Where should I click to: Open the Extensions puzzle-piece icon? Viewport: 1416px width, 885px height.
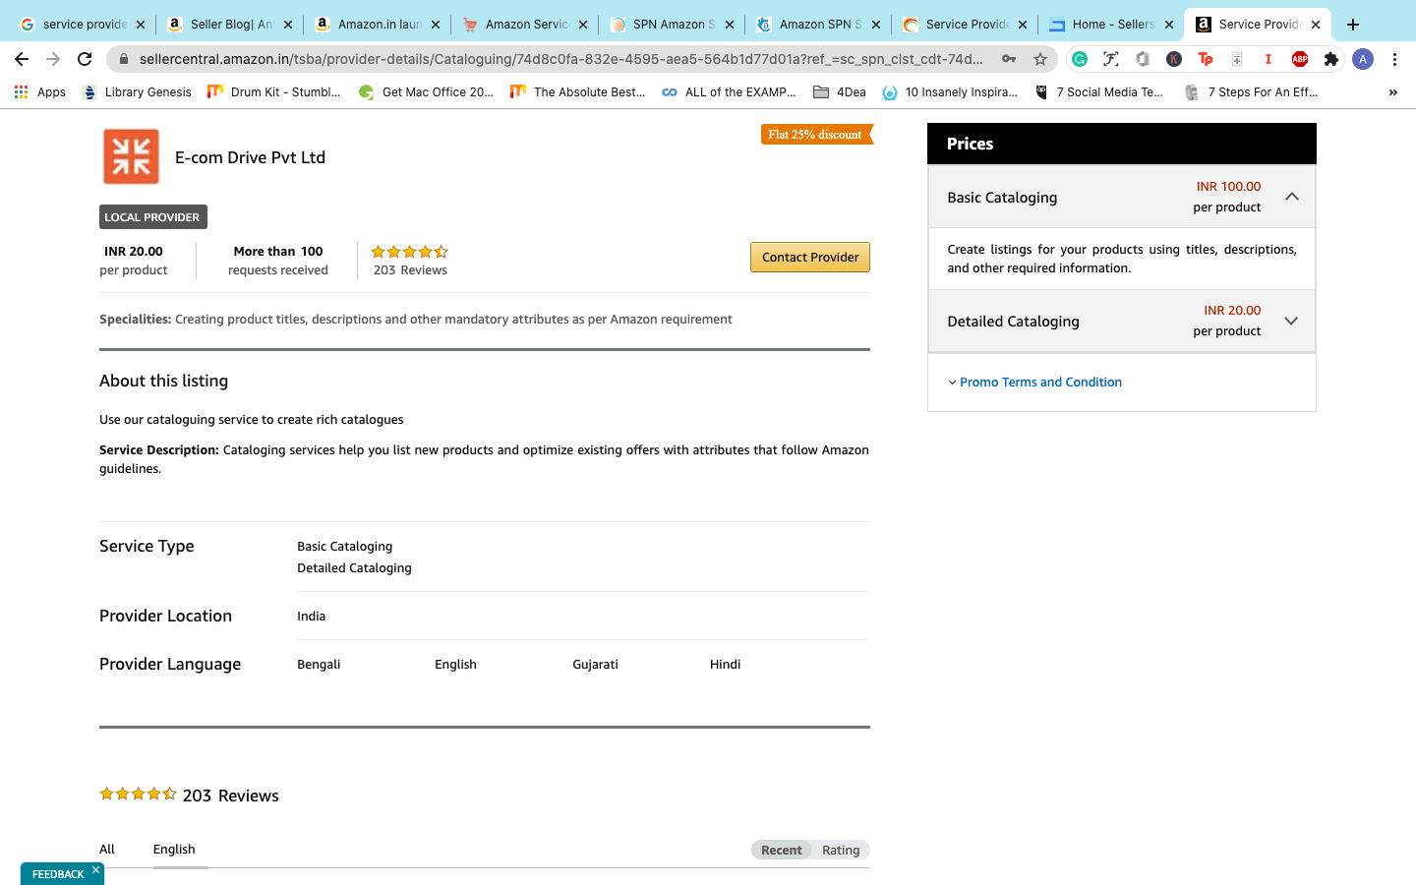(x=1331, y=59)
